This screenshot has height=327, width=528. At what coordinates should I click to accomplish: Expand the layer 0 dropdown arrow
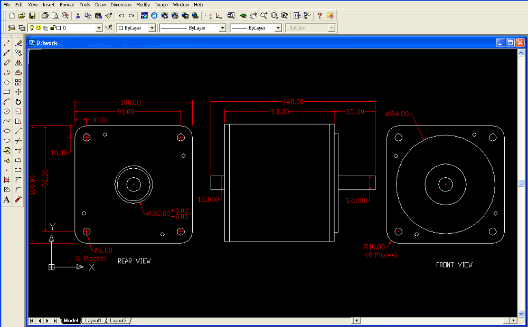[x=99, y=28]
